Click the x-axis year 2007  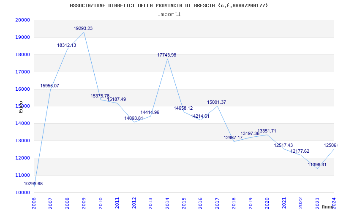[50, 203]
